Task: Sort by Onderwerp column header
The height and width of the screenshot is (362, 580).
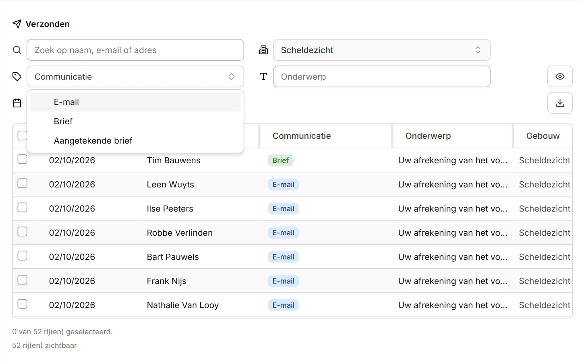Action: click(x=428, y=136)
